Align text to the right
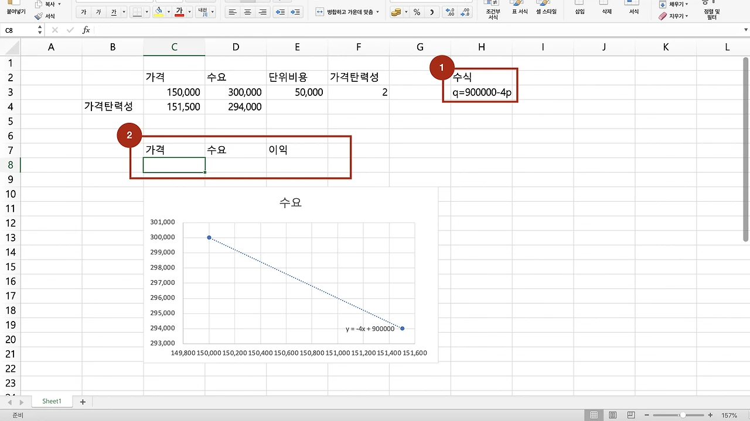Screen dimensions: 750x421 point(262,12)
